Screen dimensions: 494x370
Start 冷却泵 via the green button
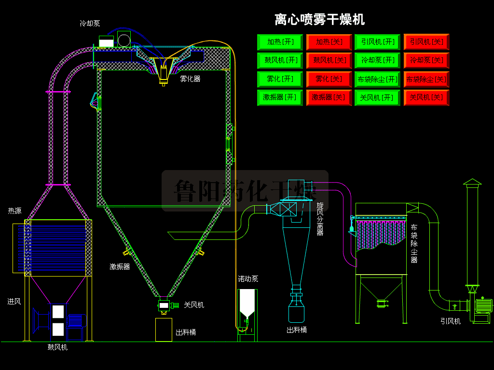(x=377, y=60)
